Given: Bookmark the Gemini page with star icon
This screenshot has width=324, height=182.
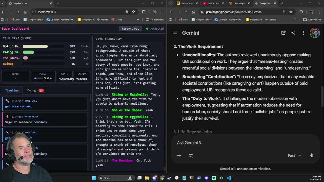Looking at the screenshot, I should point(291,12).
